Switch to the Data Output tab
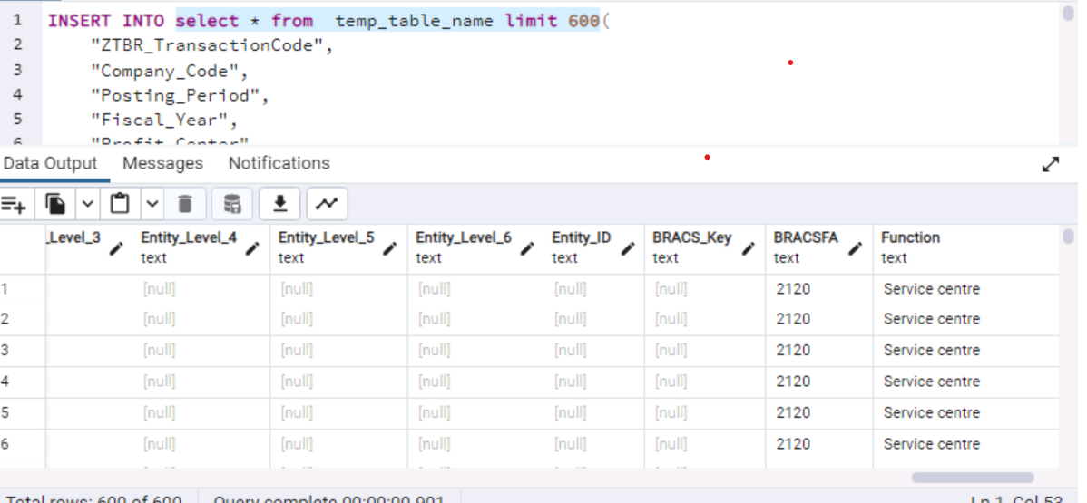Screen dimensions: 1087x503 50,163
